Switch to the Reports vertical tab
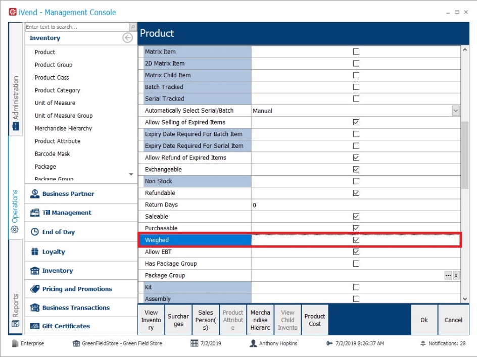 [16, 287]
